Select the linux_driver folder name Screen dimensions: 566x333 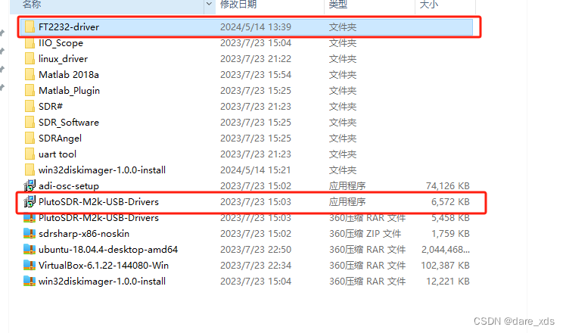(x=63, y=59)
